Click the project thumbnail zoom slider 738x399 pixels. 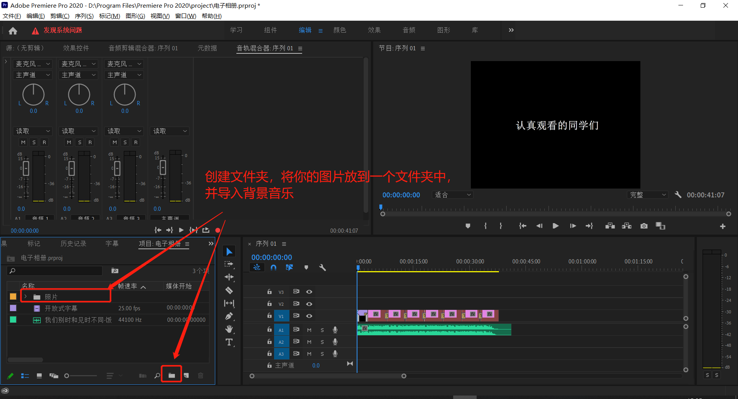(67, 376)
